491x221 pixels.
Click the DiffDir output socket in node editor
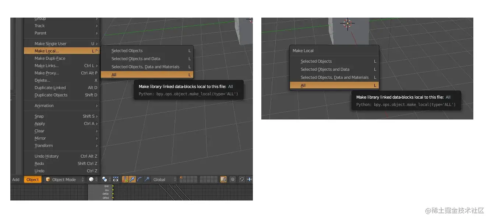[113, 194]
